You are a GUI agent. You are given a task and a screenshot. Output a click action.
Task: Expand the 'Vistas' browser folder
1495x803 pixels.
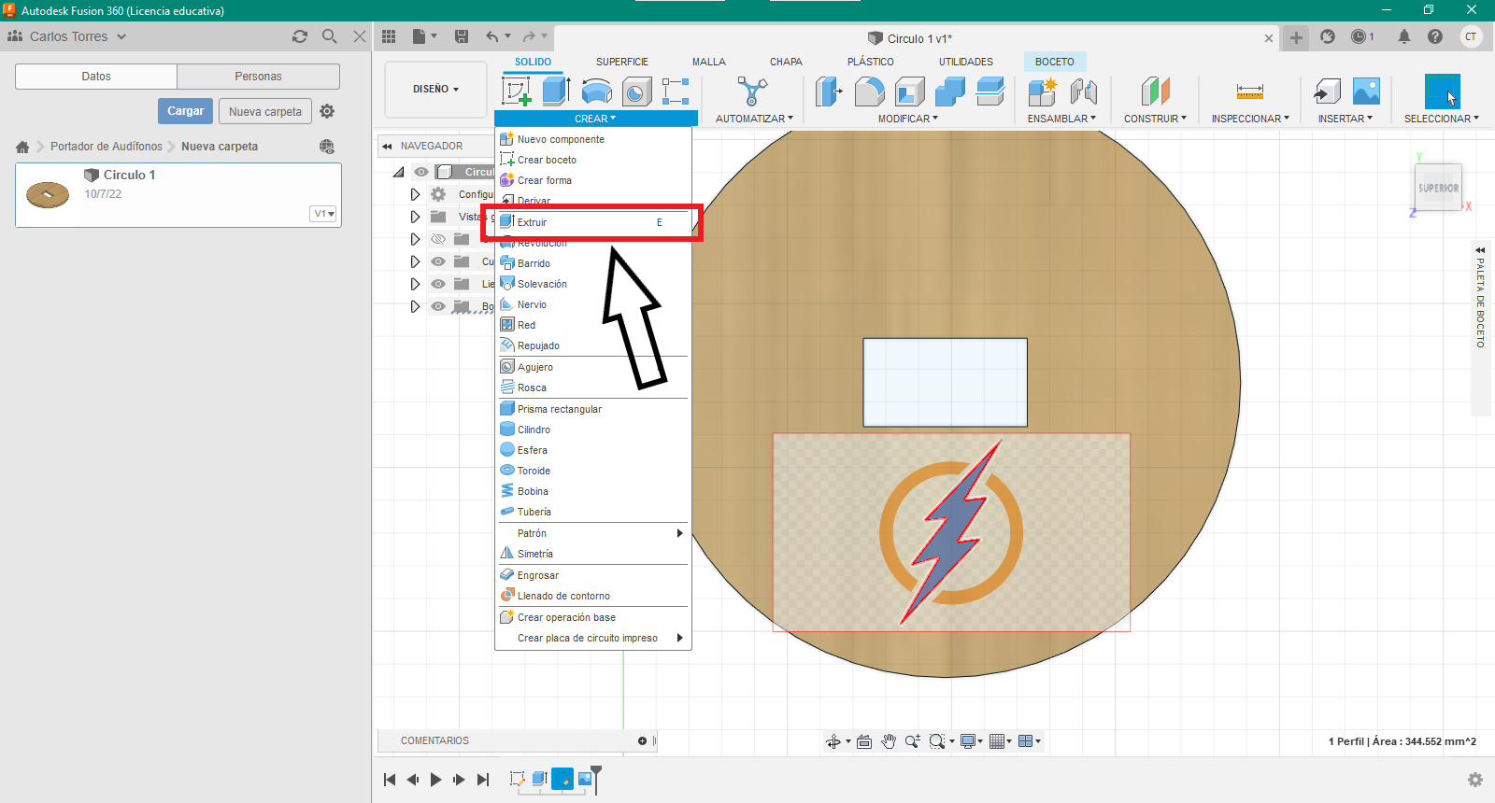click(x=415, y=217)
